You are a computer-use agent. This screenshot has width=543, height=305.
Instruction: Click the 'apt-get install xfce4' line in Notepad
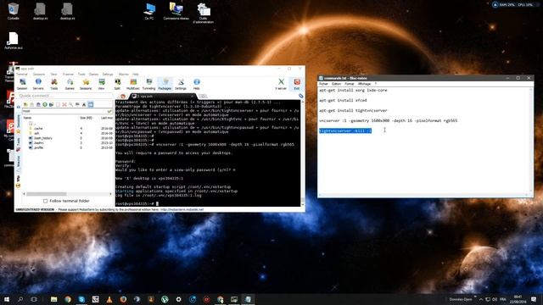click(343, 100)
